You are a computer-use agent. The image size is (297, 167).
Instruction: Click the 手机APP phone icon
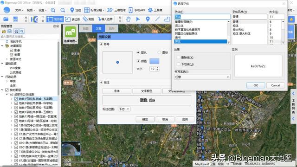click(131, 10)
